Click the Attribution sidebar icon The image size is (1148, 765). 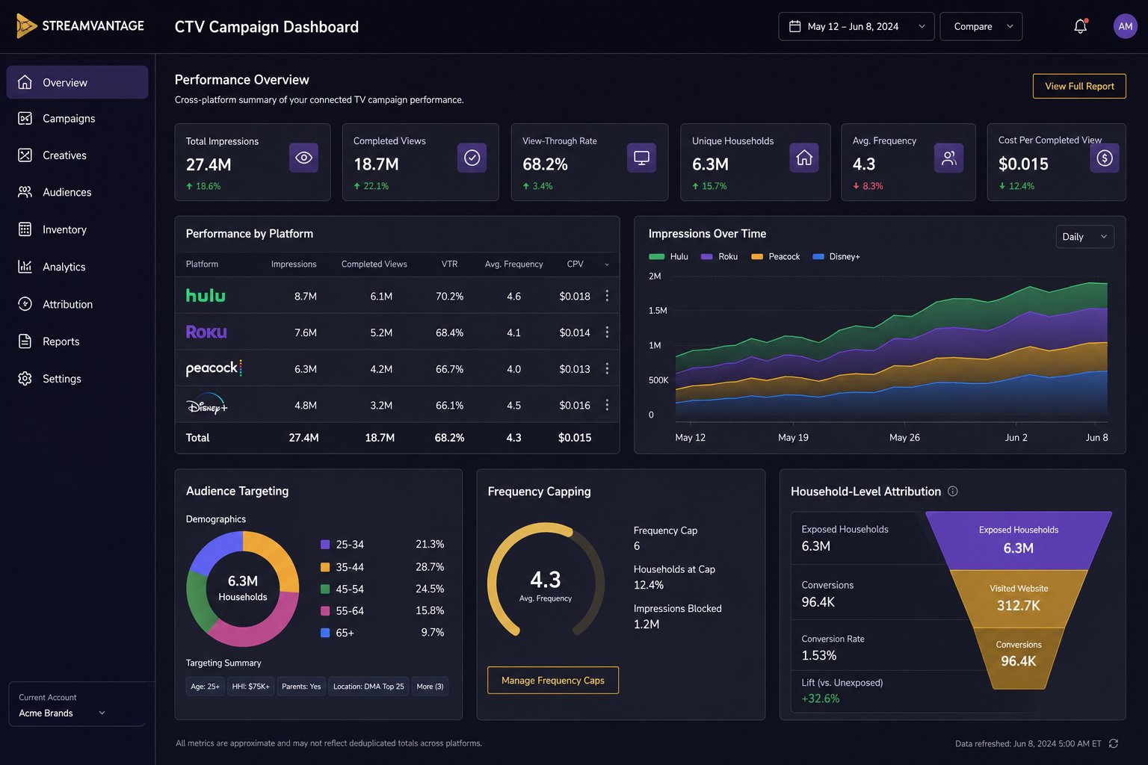25,304
